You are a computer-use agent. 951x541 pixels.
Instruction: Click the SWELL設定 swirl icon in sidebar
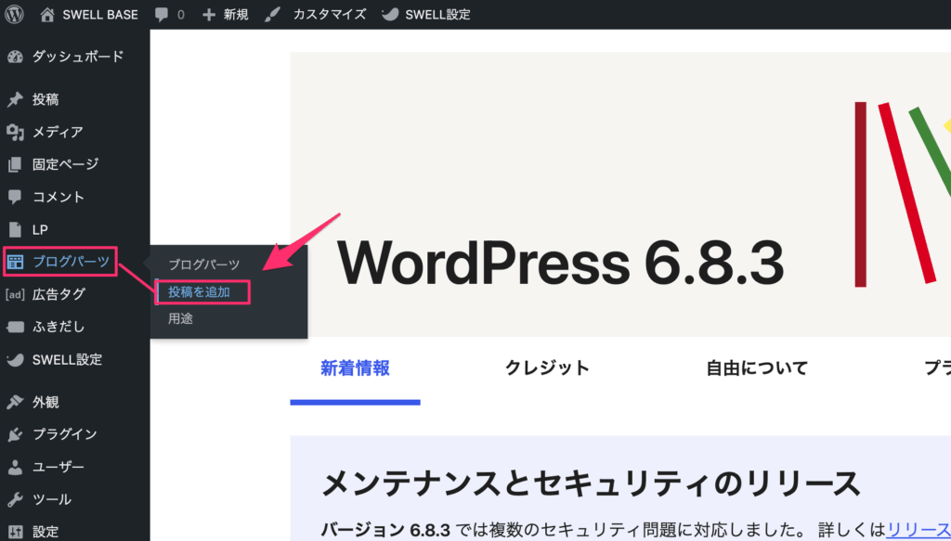coord(15,359)
